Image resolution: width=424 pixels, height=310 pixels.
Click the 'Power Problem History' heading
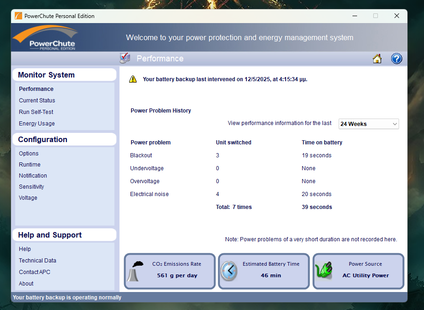(161, 111)
